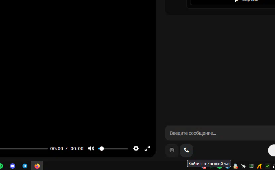The height and width of the screenshot is (170, 275).
Task: Open Discord from the taskbar
Action: [x=13, y=166]
